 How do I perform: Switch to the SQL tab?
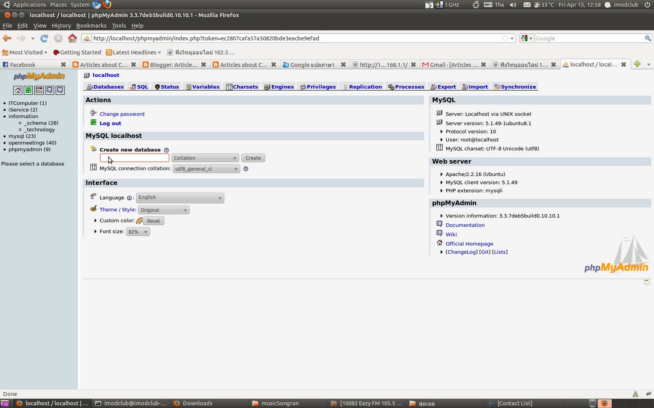click(139, 87)
